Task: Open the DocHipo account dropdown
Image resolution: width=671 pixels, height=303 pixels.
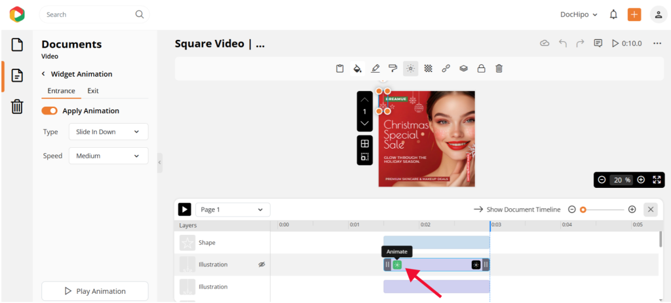Action: (x=579, y=14)
